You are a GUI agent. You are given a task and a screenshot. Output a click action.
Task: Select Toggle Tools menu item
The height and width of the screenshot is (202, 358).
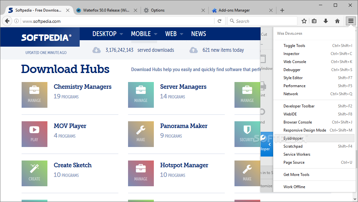314,46
